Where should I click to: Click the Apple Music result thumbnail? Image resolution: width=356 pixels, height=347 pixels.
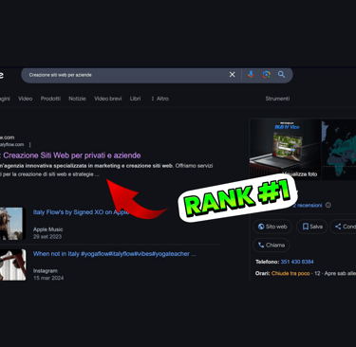(x=11, y=224)
